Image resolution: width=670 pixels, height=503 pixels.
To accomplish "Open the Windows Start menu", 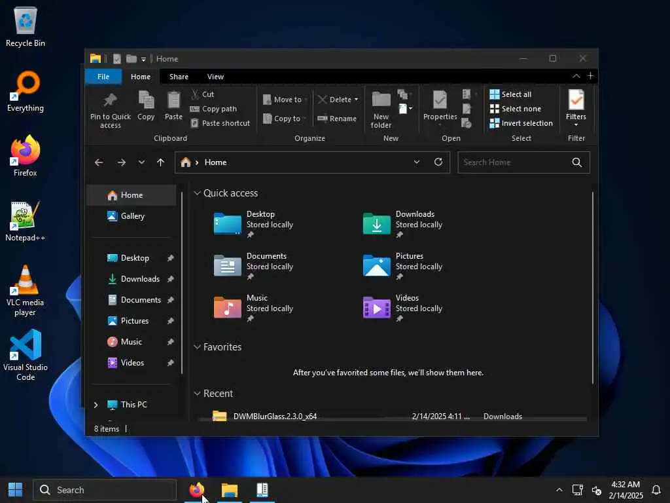I will (x=16, y=490).
